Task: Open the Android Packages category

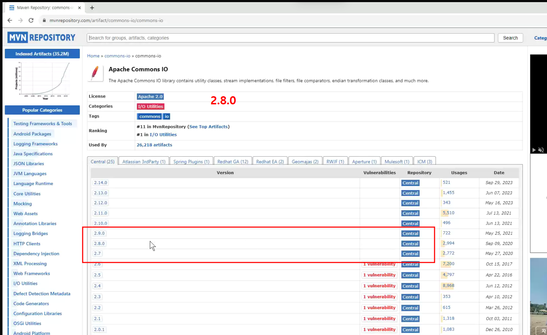Action: click(x=32, y=134)
